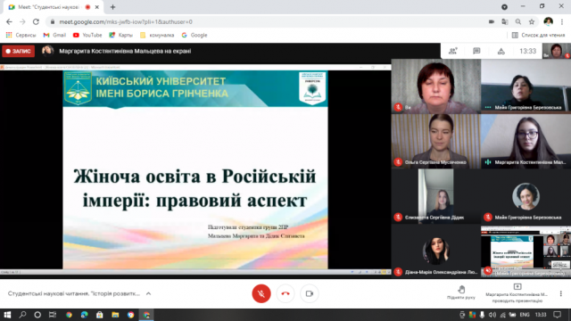Open the Gmail bookmark
This screenshot has height=321, width=571.
click(54, 36)
